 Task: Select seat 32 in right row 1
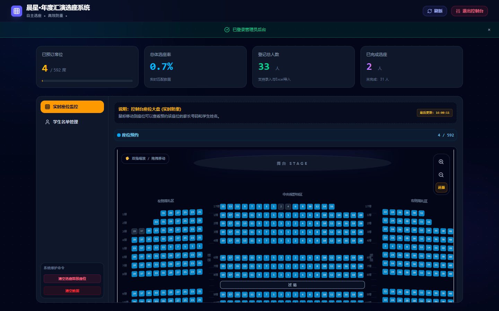pyautogui.click(x=422, y=213)
